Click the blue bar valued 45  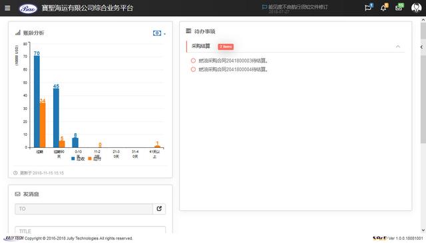[x=56, y=118]
